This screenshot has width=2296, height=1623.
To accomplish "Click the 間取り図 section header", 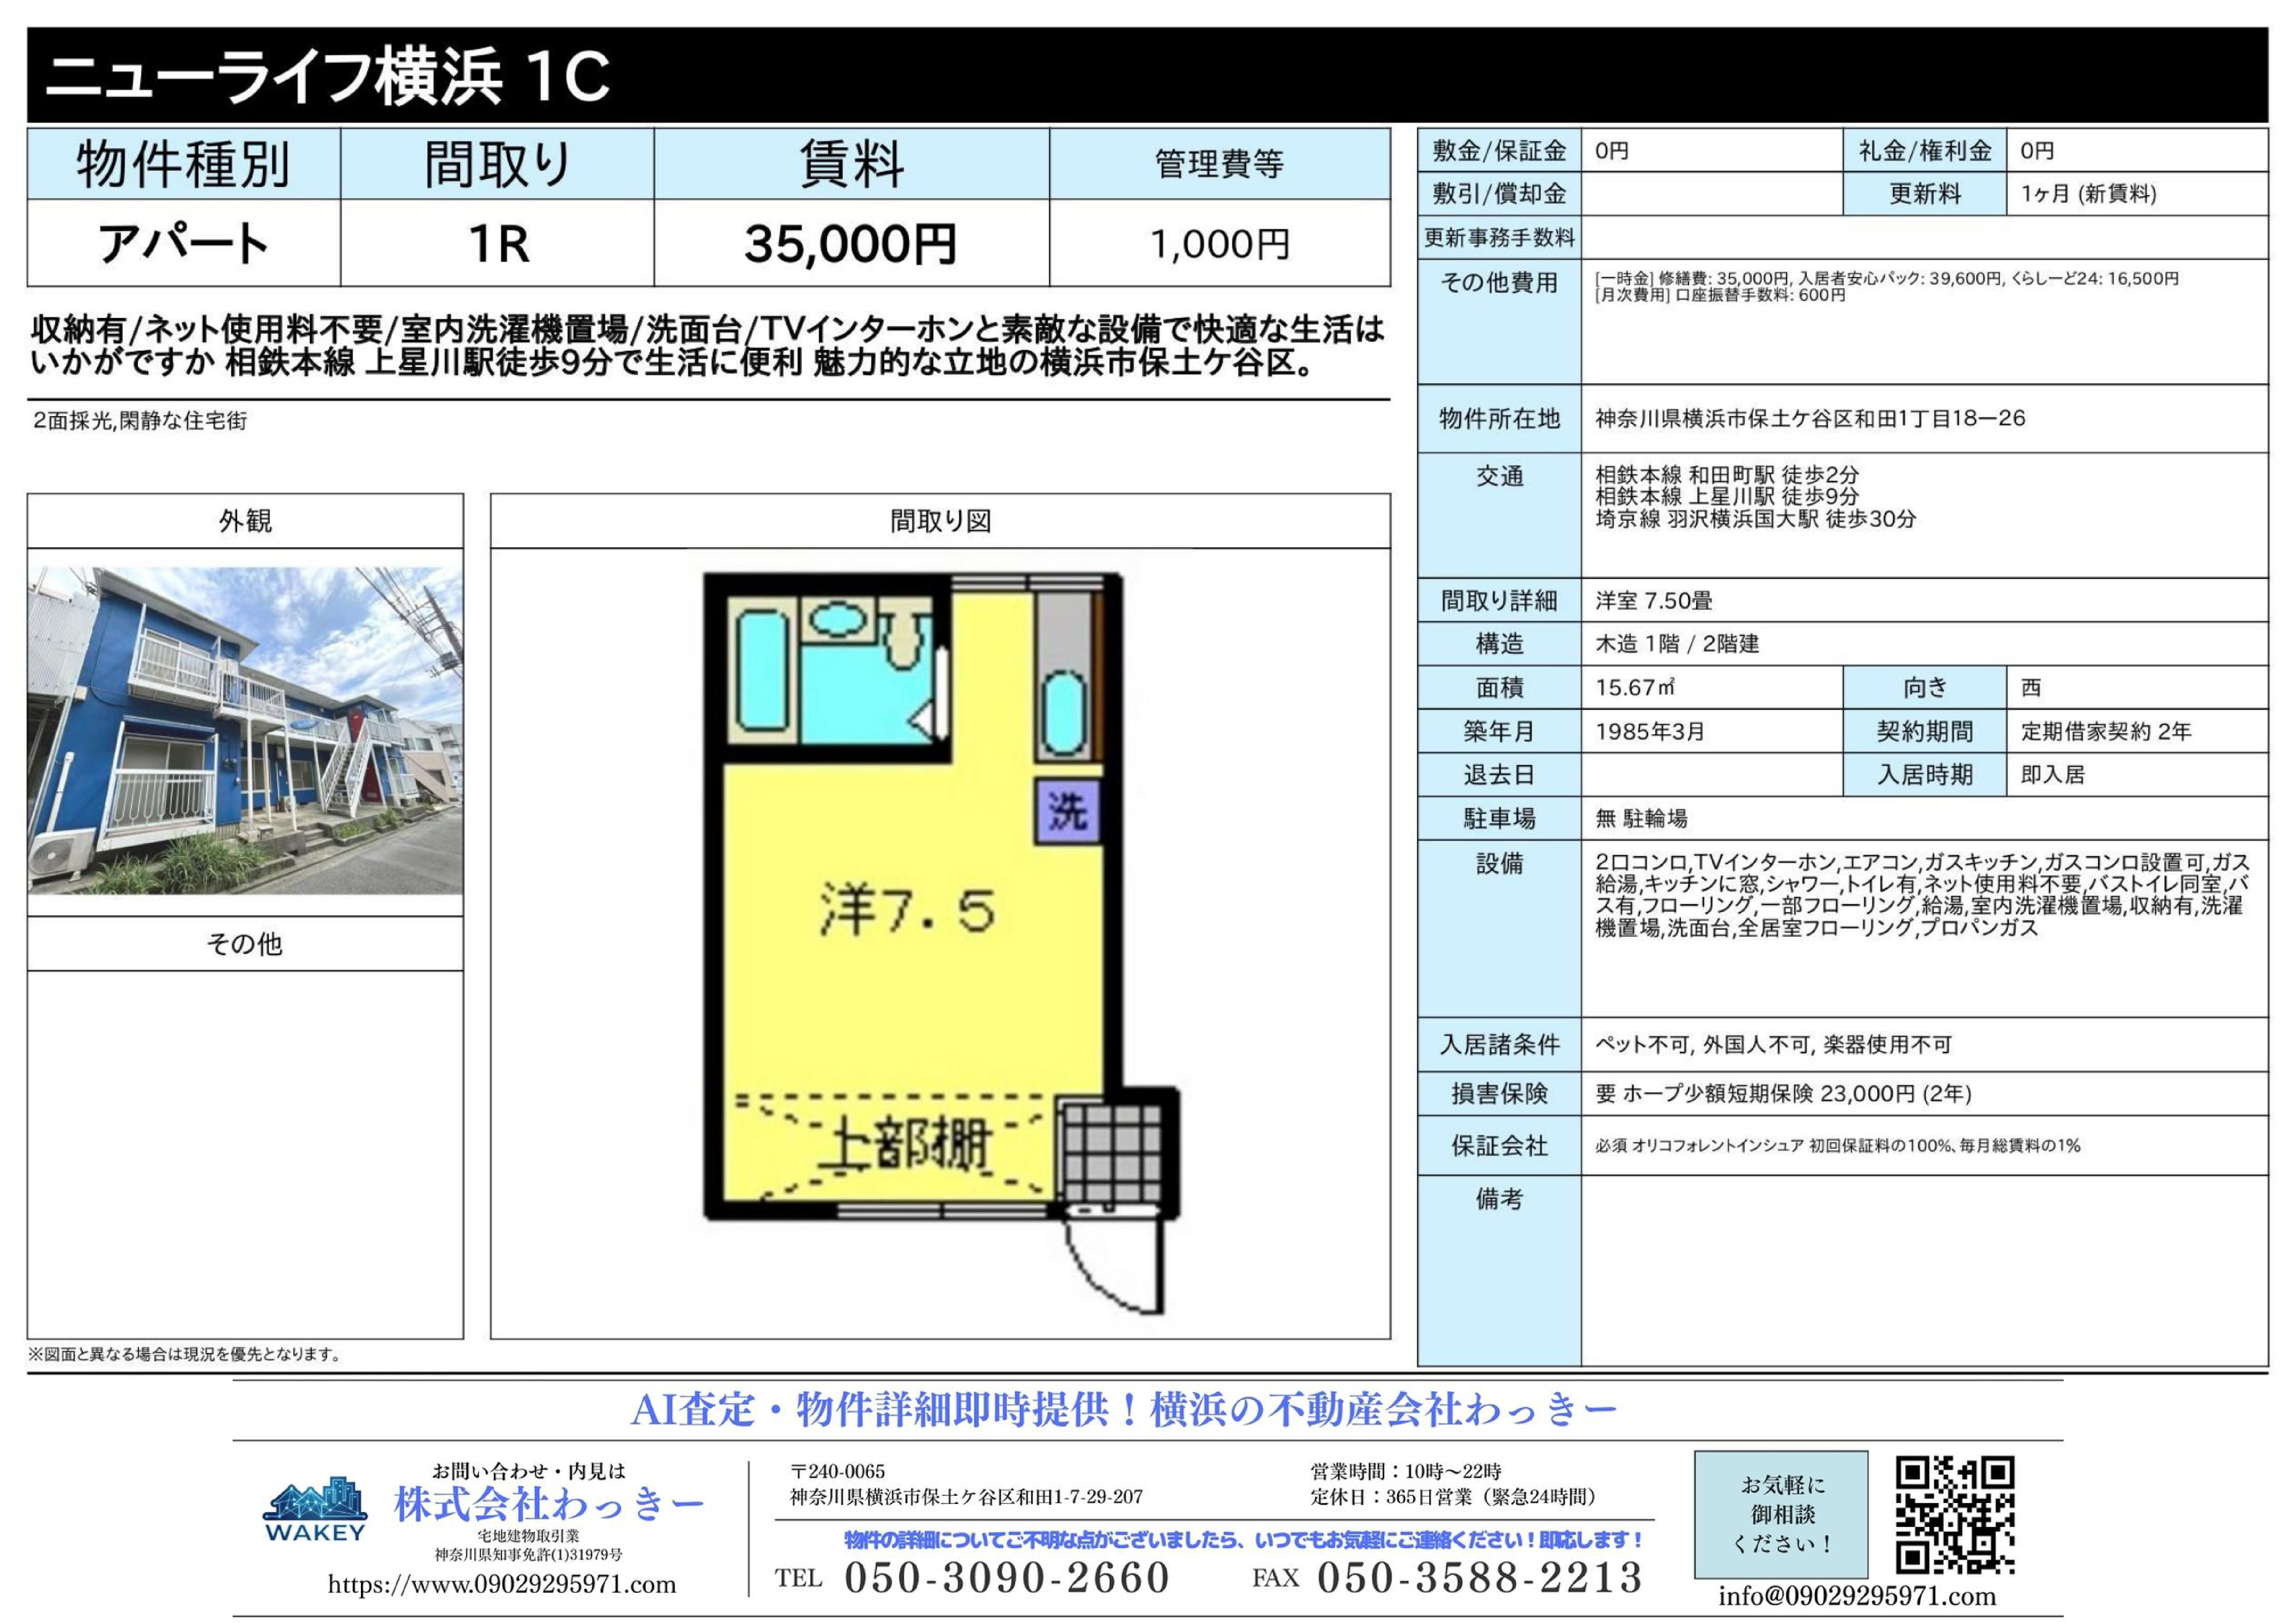I will [940, 521].
